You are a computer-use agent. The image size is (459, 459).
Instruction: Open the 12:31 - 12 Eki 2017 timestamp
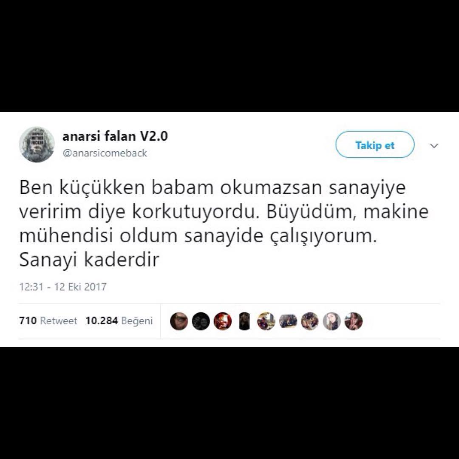click(x=62, y=286)
